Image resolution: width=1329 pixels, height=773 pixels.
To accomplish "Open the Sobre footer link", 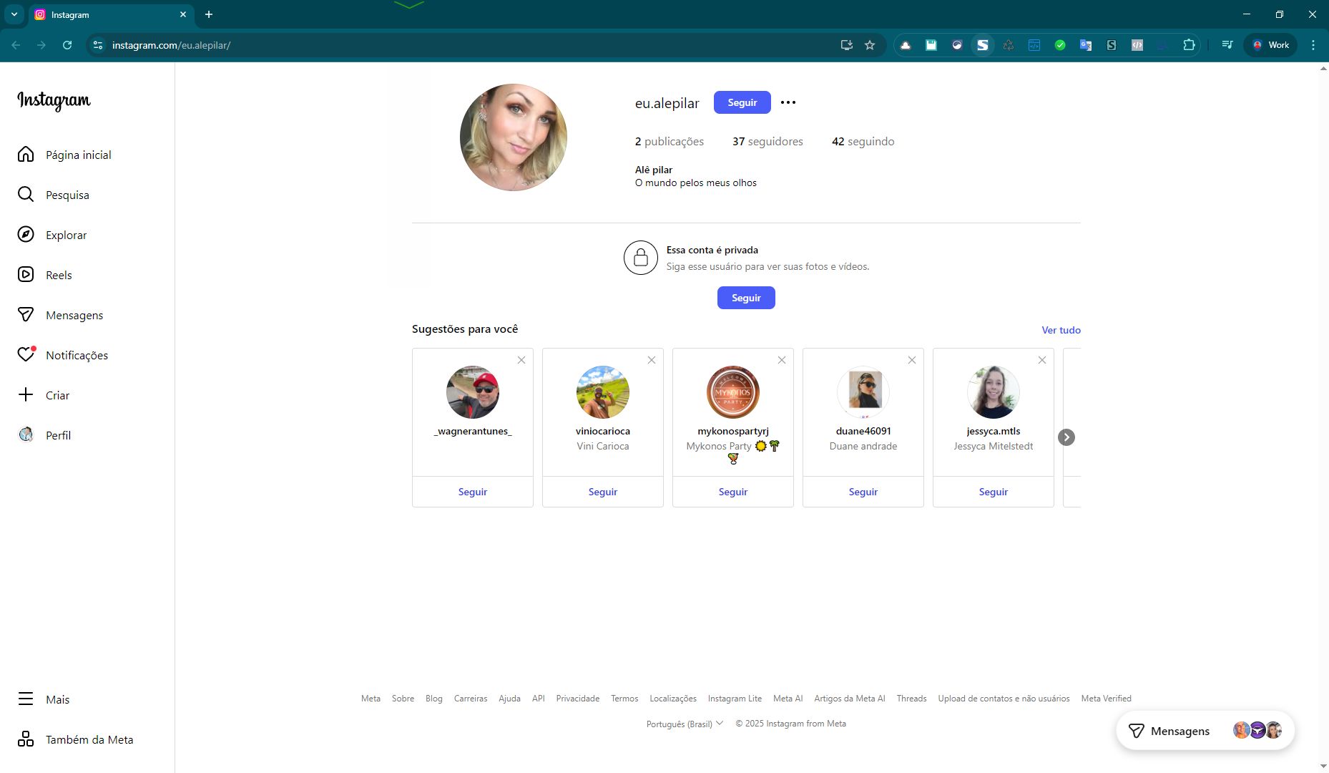I will click(403, 699).
